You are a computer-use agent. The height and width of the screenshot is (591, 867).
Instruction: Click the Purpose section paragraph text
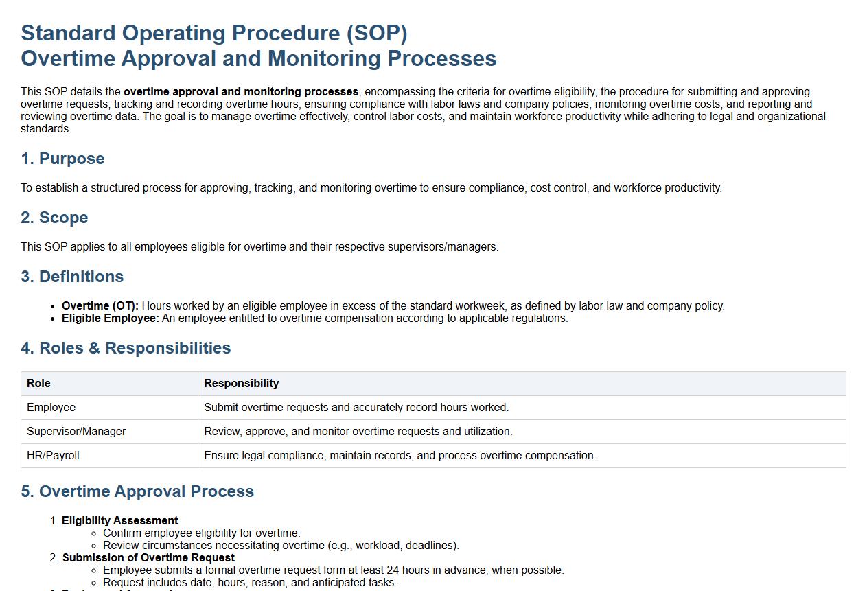click(371, 188)
